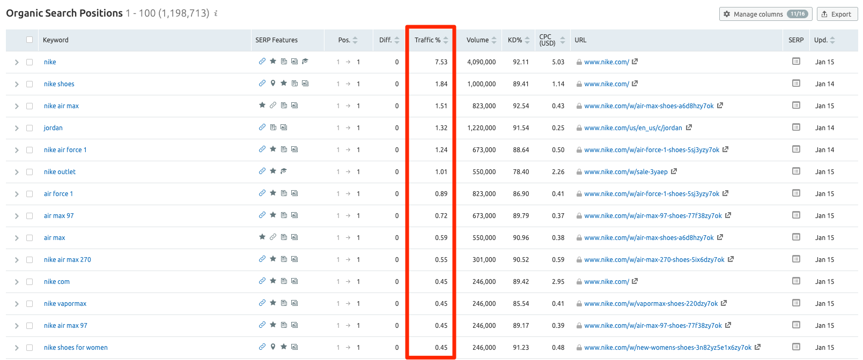Open SERP snapshot icon for nike outlet row
The image size is (863, 360).
(796, 171)
